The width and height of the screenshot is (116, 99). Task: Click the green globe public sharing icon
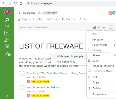pyautogui.click(x=94, y=27)
